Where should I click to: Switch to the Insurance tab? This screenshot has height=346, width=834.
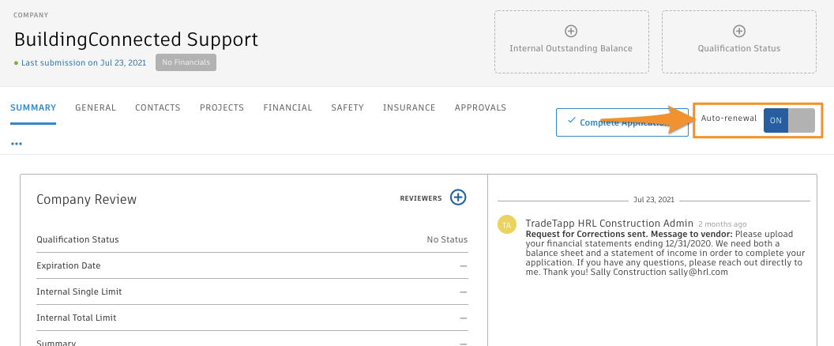click(409, 108)
